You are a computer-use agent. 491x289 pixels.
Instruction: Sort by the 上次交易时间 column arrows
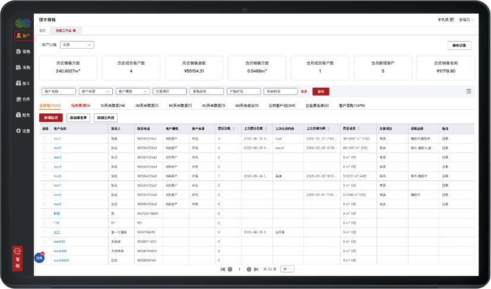pyautogui.click(x=328, y=129)
